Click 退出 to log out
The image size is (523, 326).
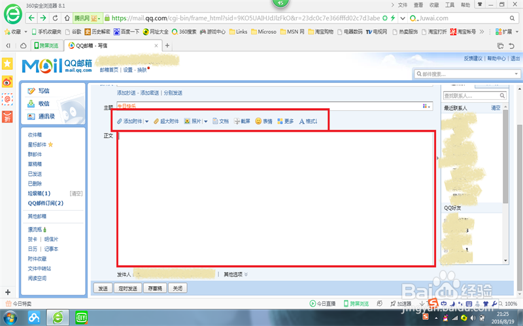(x=515, y=58)
